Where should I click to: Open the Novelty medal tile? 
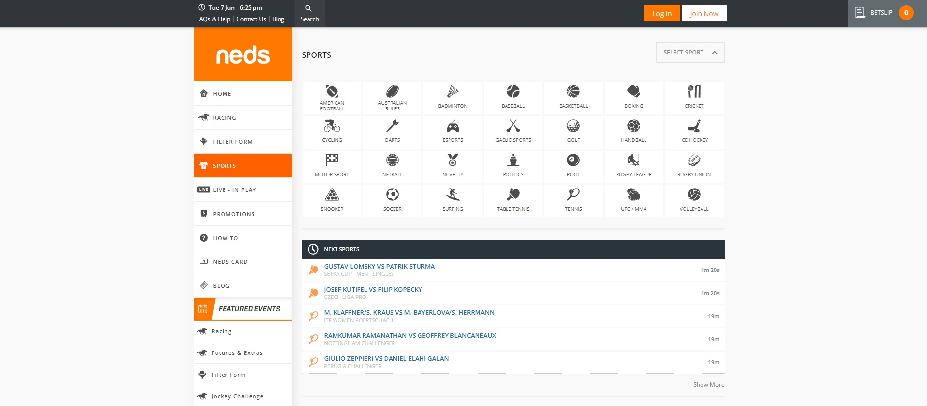[x=453, y=167]
